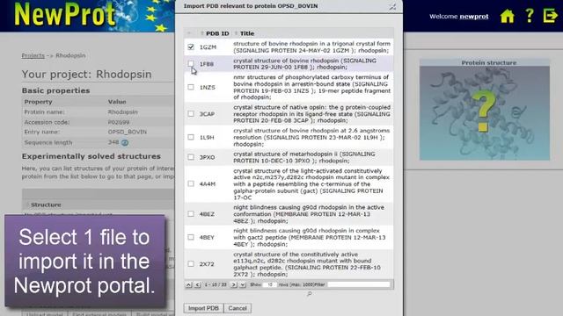
Task: Select the 1F88 PDB ID text
Action: point(207,64)
